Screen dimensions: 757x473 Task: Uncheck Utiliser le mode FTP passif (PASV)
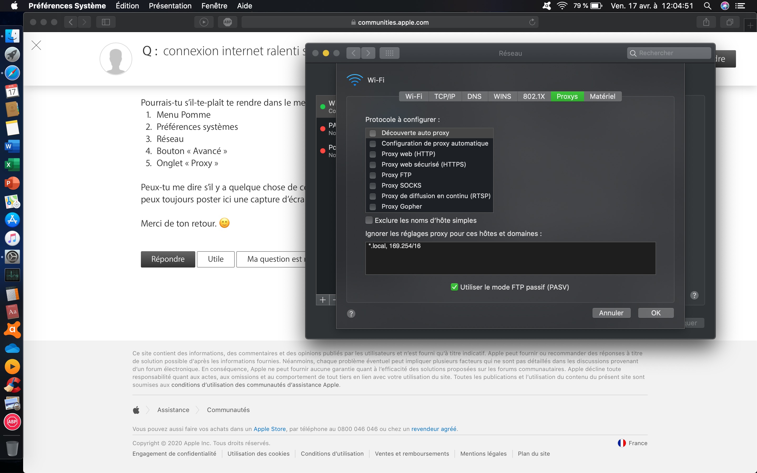[x=454, y=287]
